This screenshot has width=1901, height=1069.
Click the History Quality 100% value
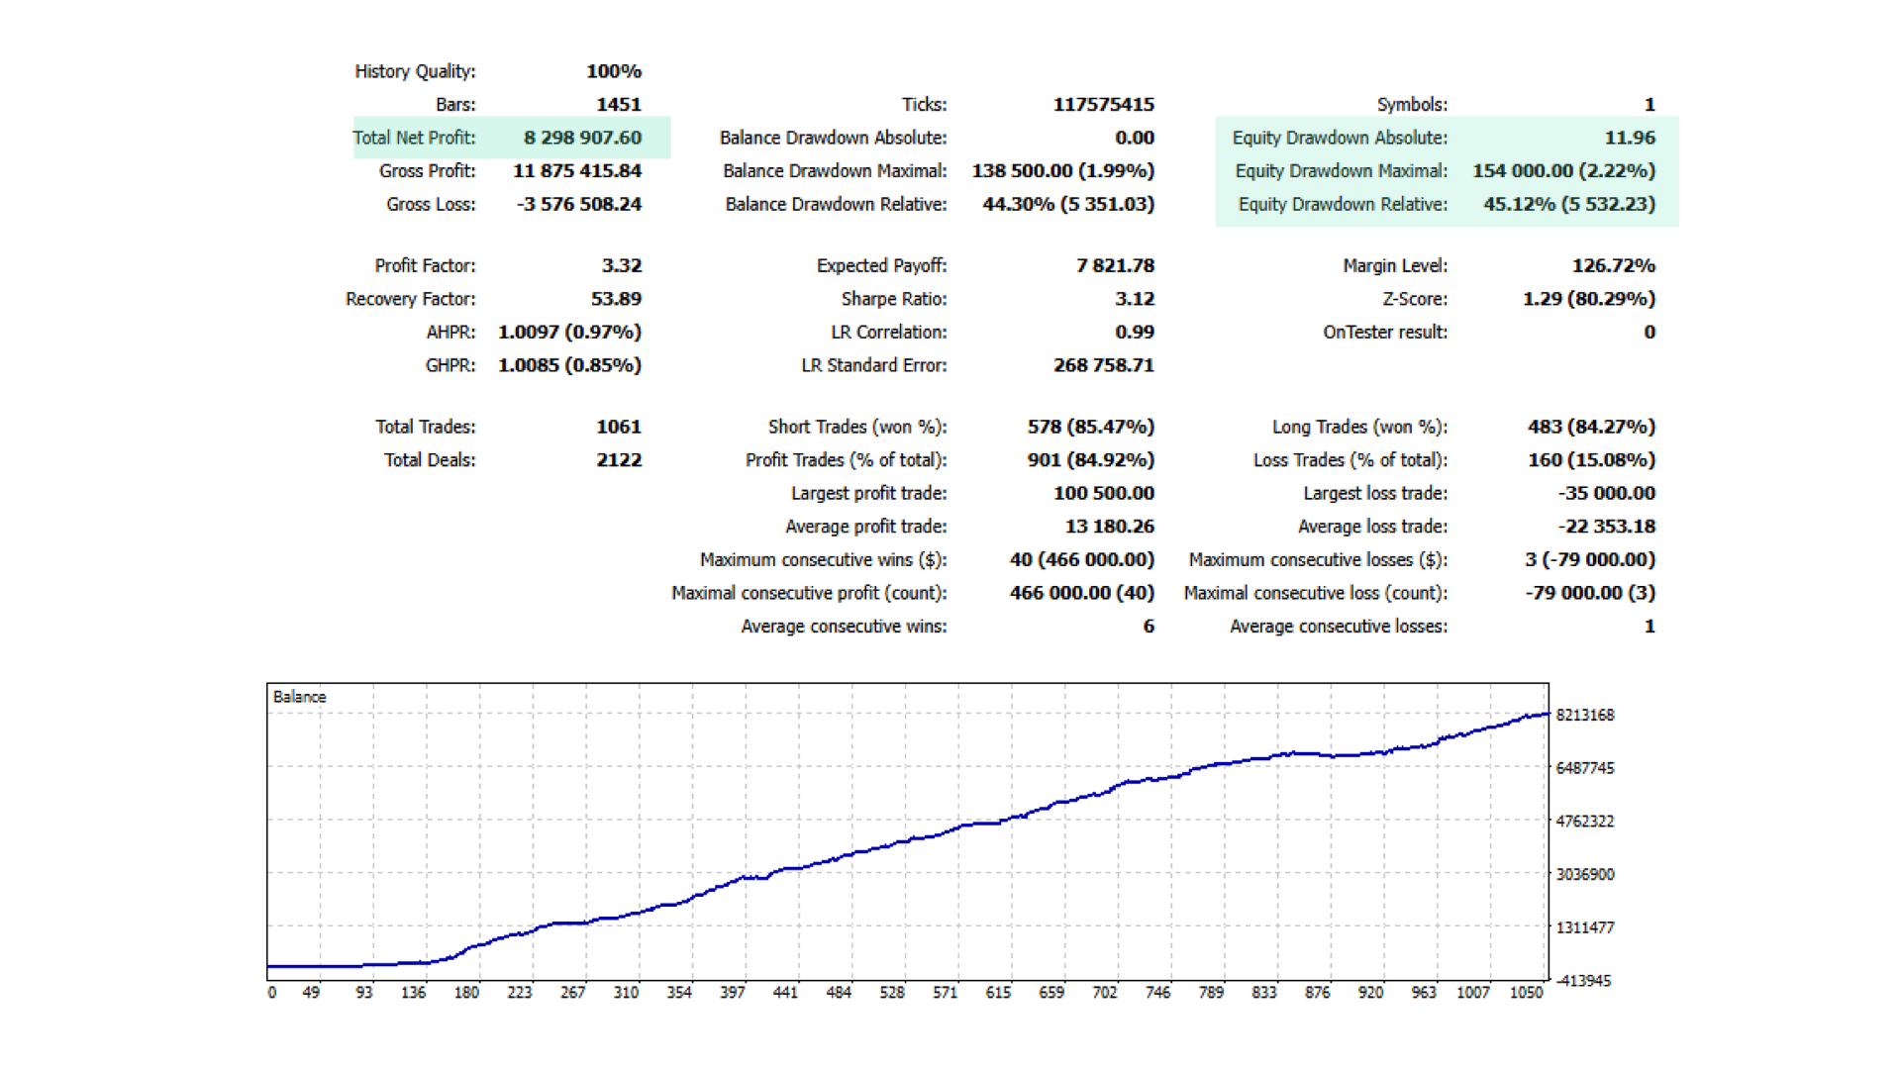click(613, 71)
